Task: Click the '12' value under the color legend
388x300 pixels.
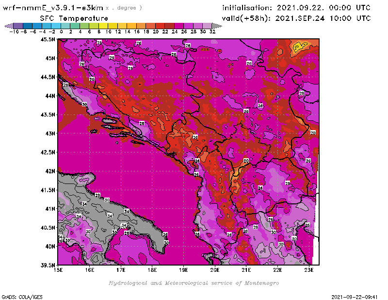Action: [118, 32]
